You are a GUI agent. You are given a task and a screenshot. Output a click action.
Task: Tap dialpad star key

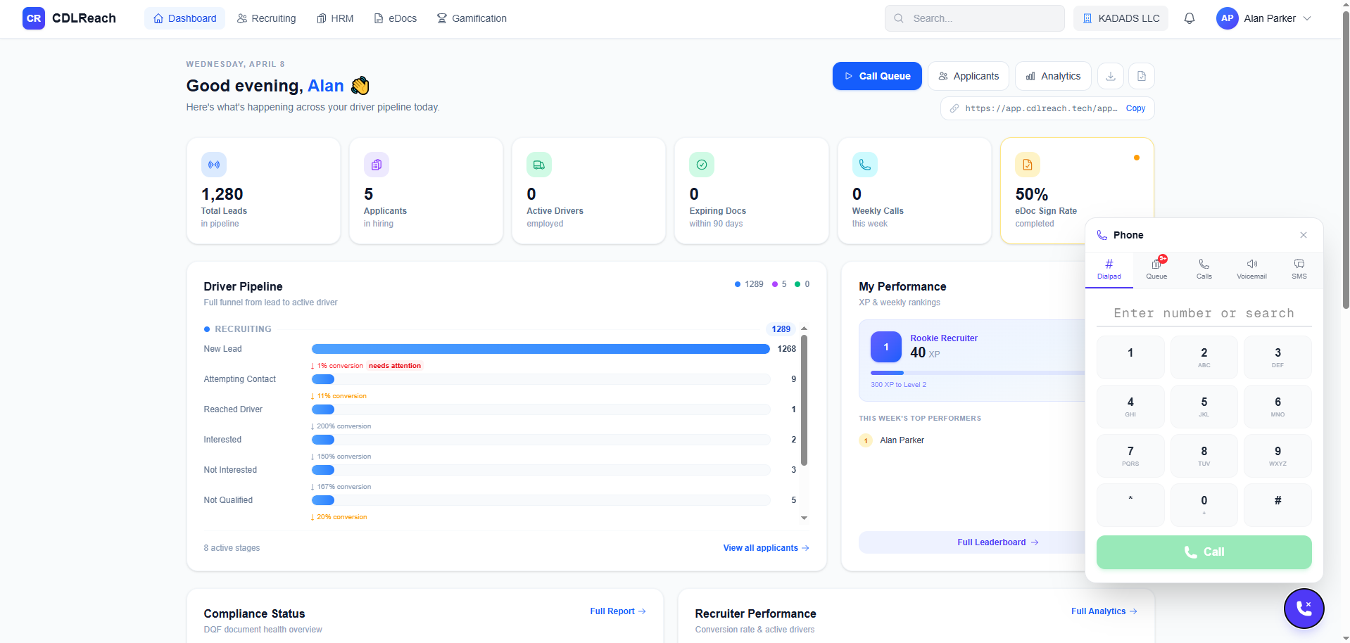click(x=1130, y=505)
